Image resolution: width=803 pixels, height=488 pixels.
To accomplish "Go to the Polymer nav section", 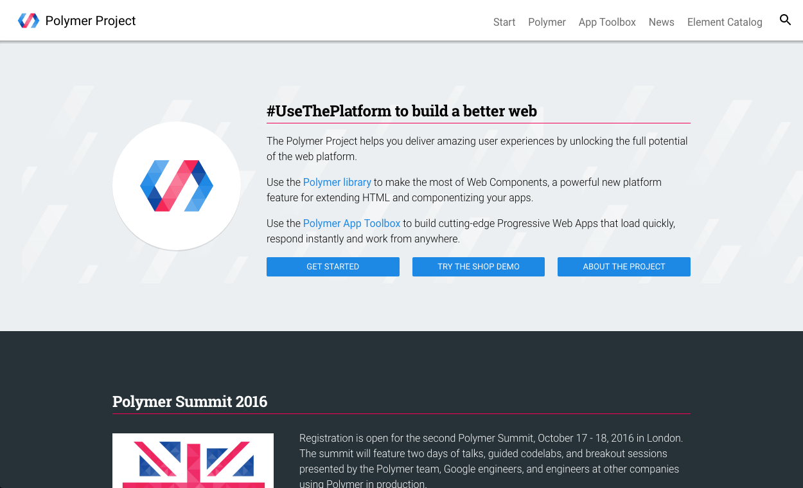I will pyautogui.click(x=547, y=22).
